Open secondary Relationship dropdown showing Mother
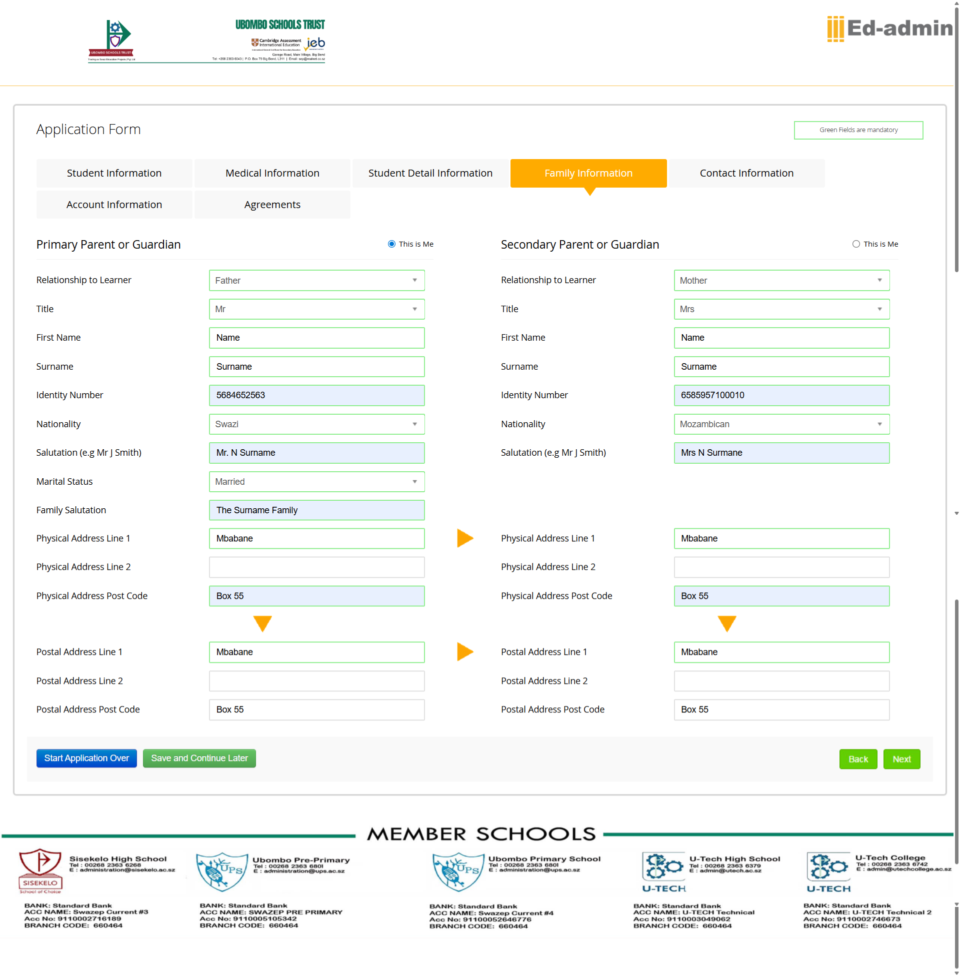Screen dimensions: 960x977 pos(781,281)
